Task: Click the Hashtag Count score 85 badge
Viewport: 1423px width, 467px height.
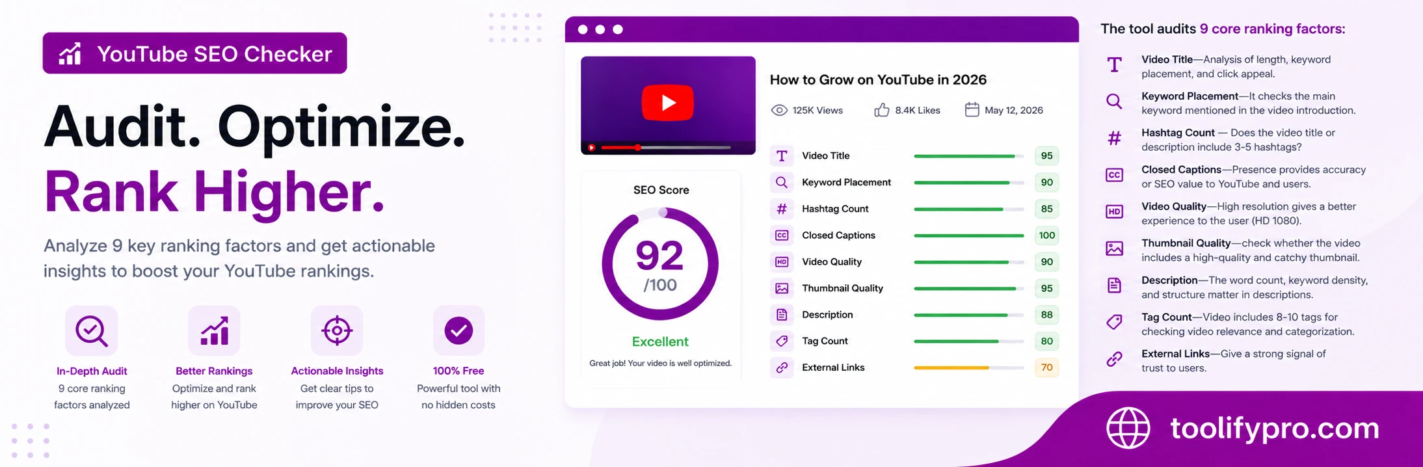Action: [1046, 209]
